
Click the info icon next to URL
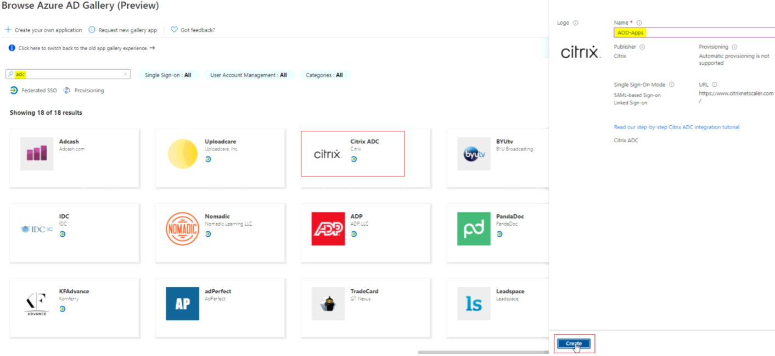pyautogui.click(x=714, y=85)
